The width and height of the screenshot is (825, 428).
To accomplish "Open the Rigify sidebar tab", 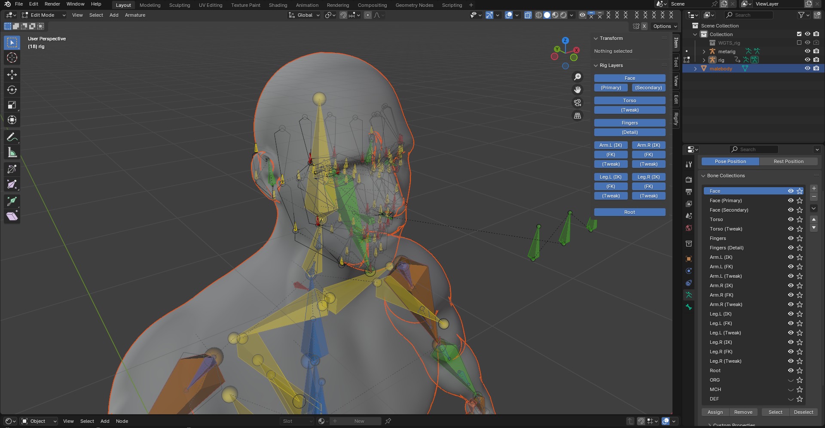I will click(x=676, y=119).
